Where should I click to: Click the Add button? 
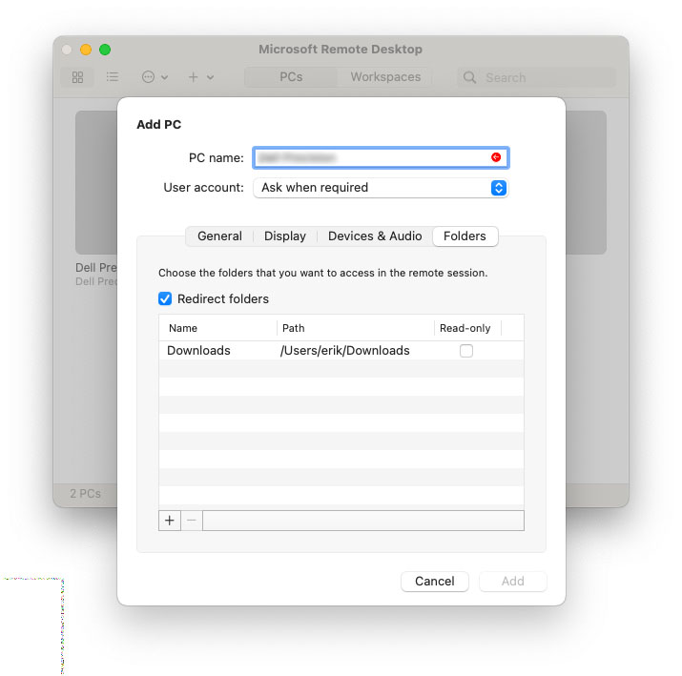coord(513,582)
